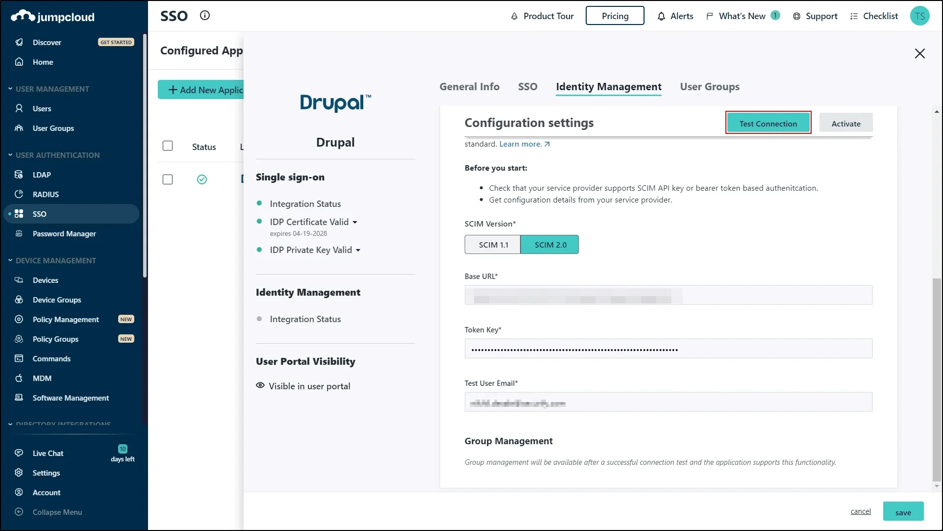Open the Checklist menu
943x531 pixels.
[x=874, y=16]
